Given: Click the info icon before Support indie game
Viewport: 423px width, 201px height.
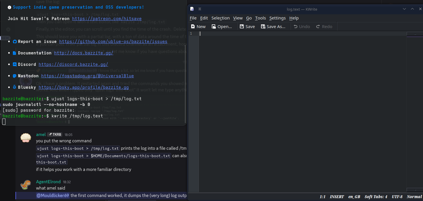Looking at the screenshot, I should [x=9, y=7].
